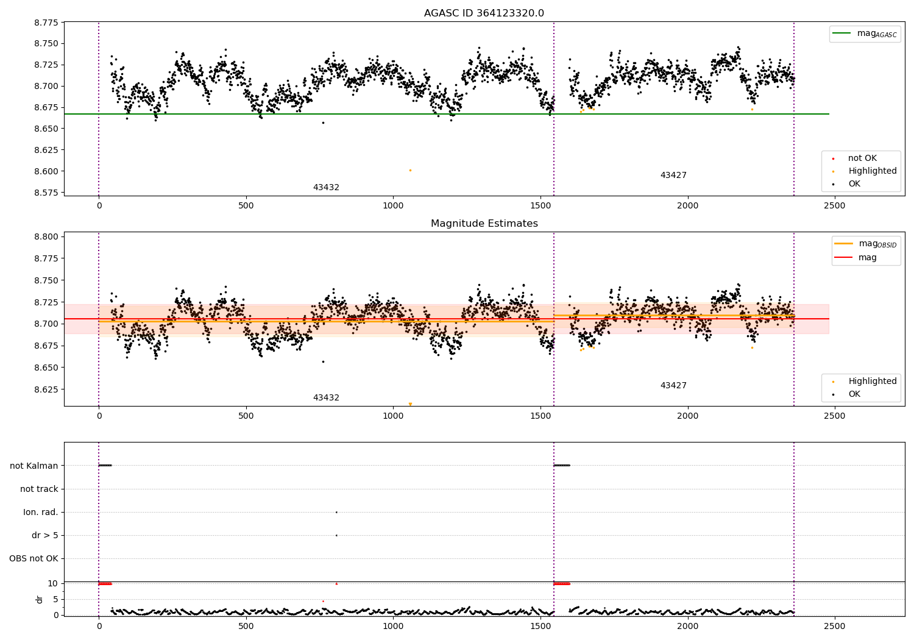Click the 'Ion. rad.' row label
Screen dimensions: 914x640
click(x=41, y=512)
